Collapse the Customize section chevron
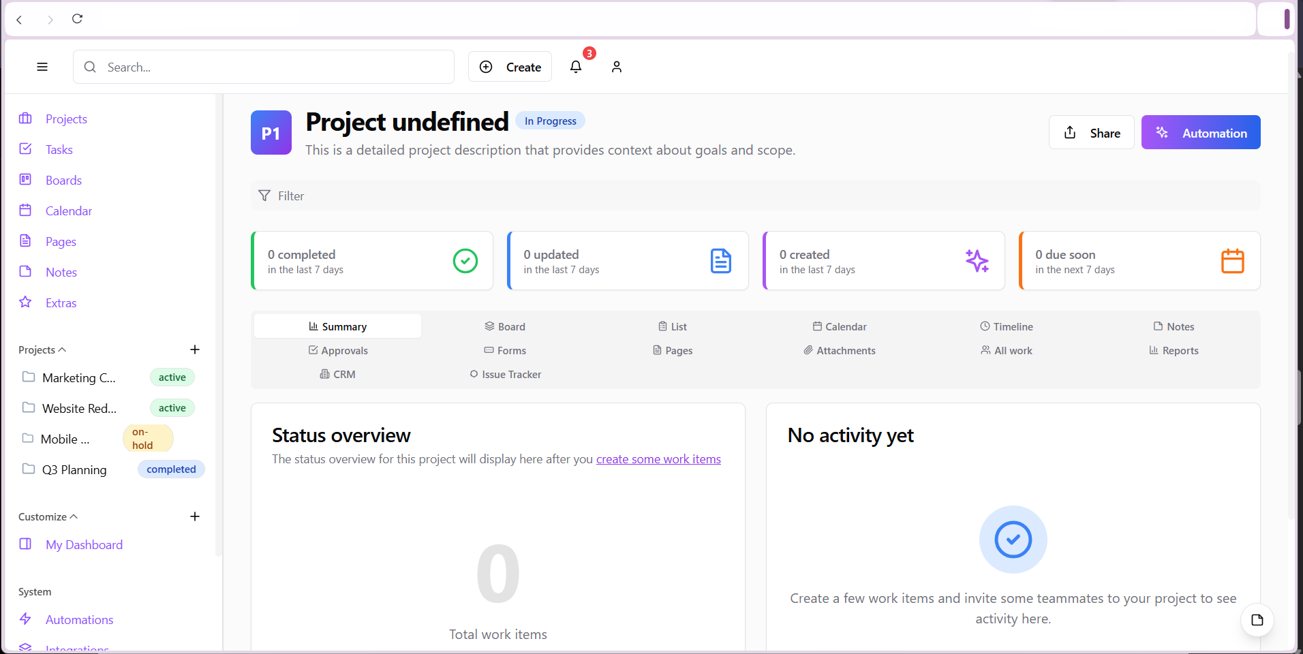Image resolution: width=1303 pixels, height=654 pixels. [72, 516]
